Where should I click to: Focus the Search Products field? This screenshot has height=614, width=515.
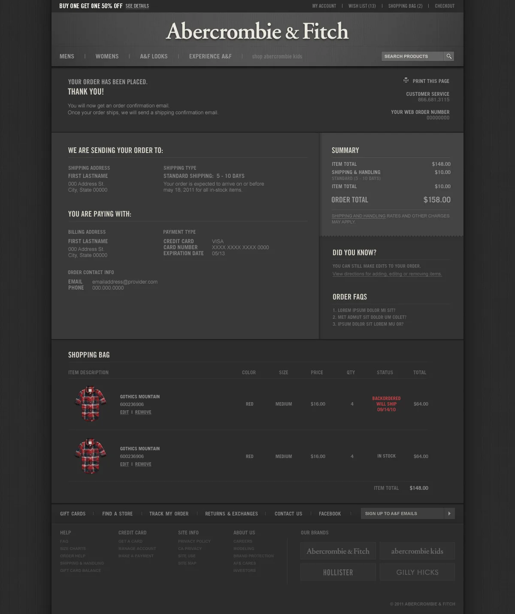click(412, 56)
